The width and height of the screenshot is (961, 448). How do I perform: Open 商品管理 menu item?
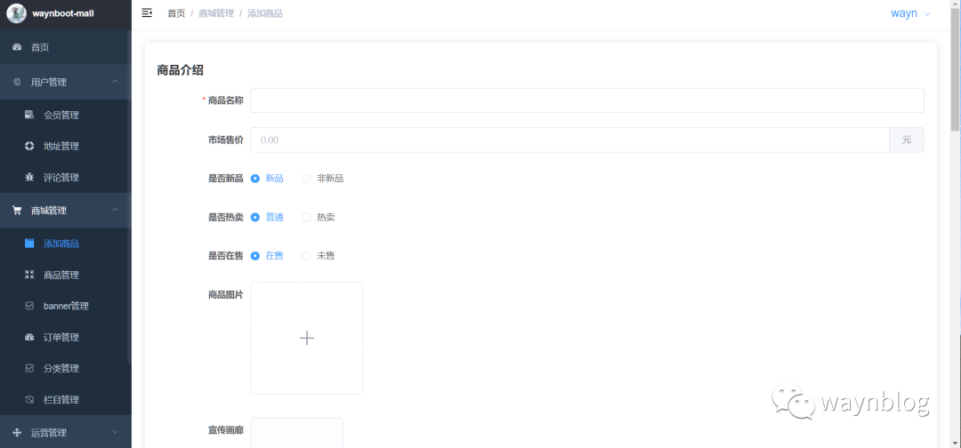[66, 274]
